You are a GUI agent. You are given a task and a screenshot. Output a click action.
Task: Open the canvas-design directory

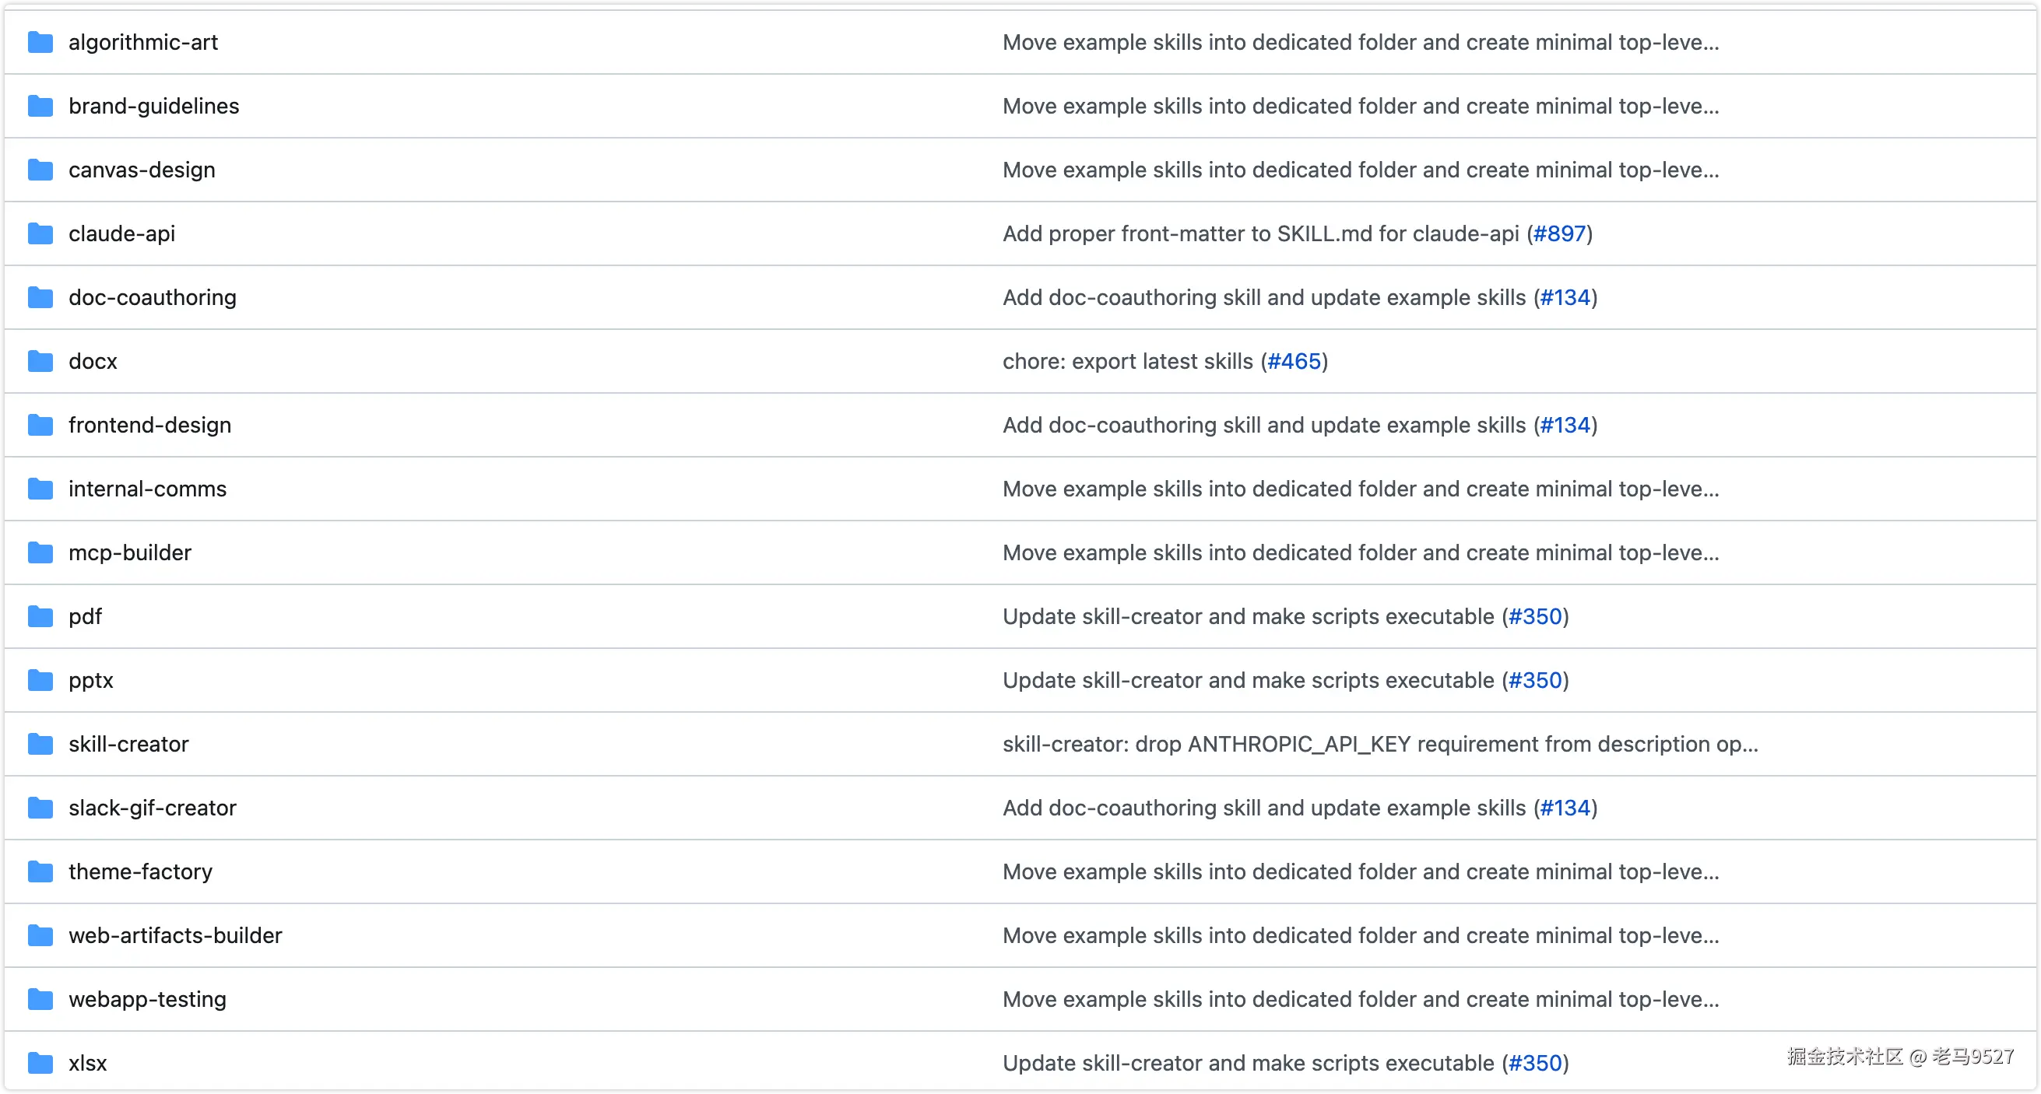(x=142, y=170)
